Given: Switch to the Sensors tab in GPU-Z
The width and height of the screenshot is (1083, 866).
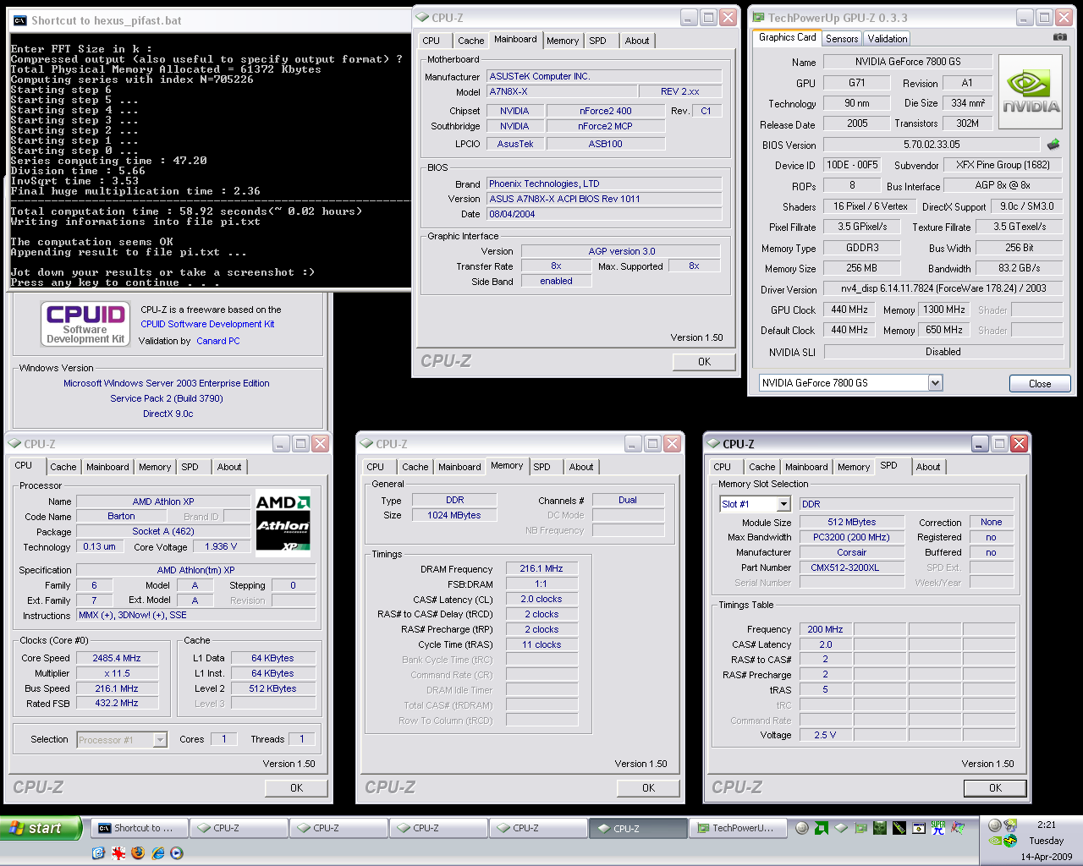Looking at the screenshot, I should point(842,39).
